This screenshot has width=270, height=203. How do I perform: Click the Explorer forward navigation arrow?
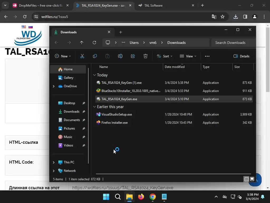pyautogui.click(x=69, y=43)
